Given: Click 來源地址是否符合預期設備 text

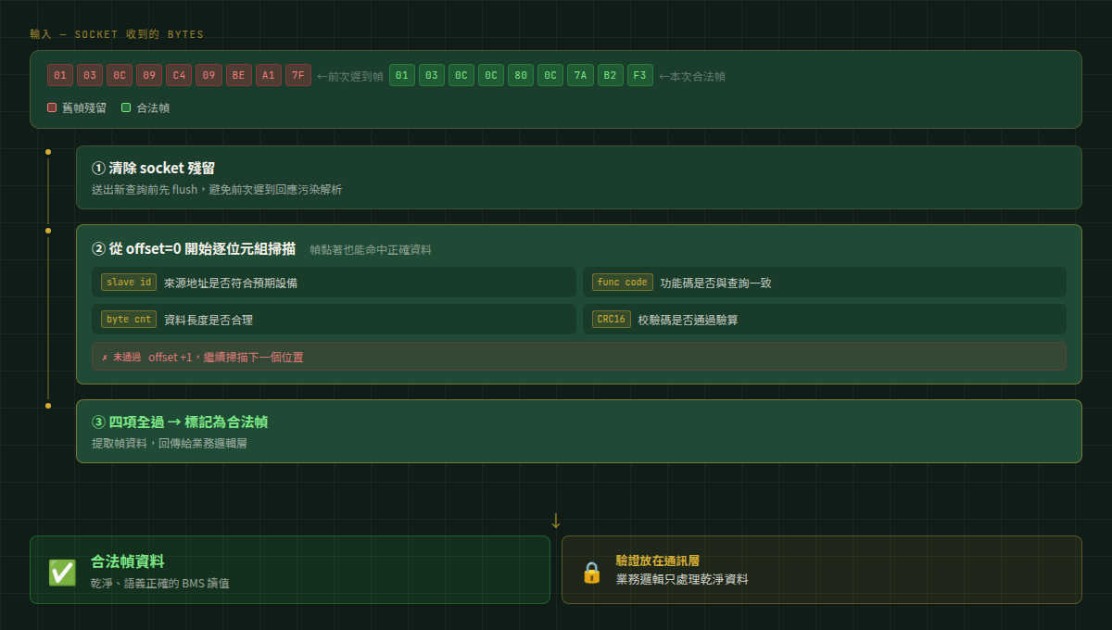Looking at the screenshot, I should [x=231, y=283].
